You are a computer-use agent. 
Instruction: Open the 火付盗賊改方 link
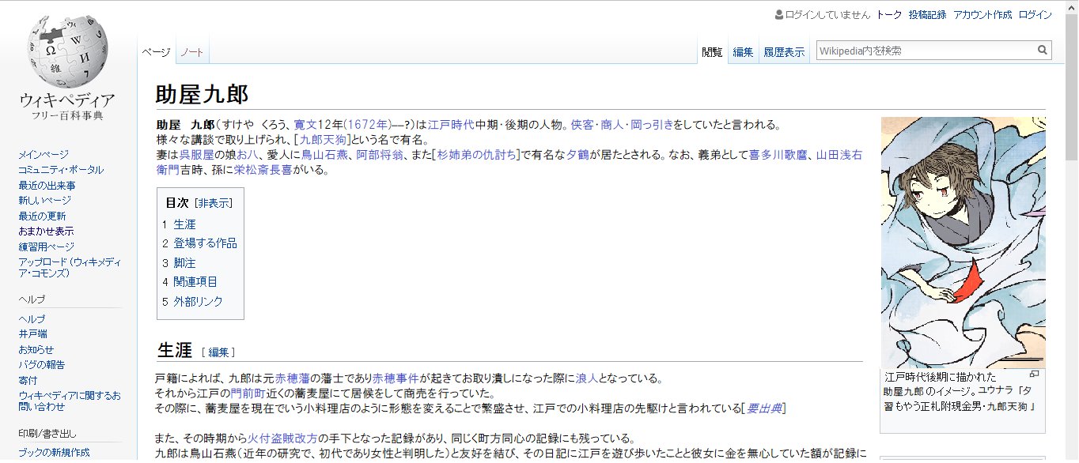[x=283, y=439]
